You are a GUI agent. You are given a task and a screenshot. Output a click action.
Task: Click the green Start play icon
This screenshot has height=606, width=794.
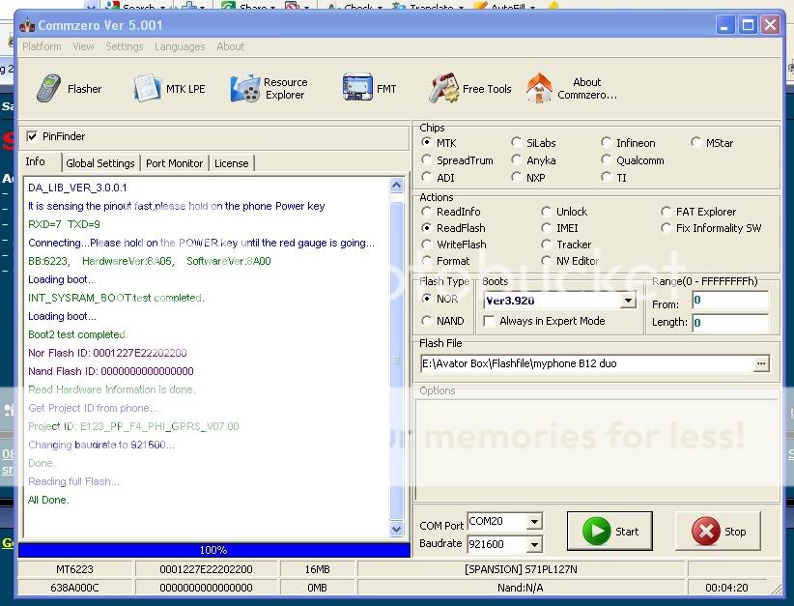598,532
